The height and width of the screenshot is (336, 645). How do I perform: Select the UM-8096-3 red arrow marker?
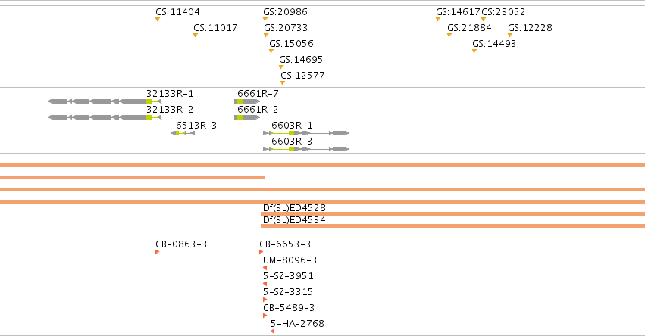click(x=265, y=268)
